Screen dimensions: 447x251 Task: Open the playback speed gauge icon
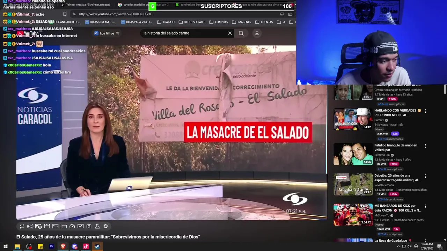point(72,226)
